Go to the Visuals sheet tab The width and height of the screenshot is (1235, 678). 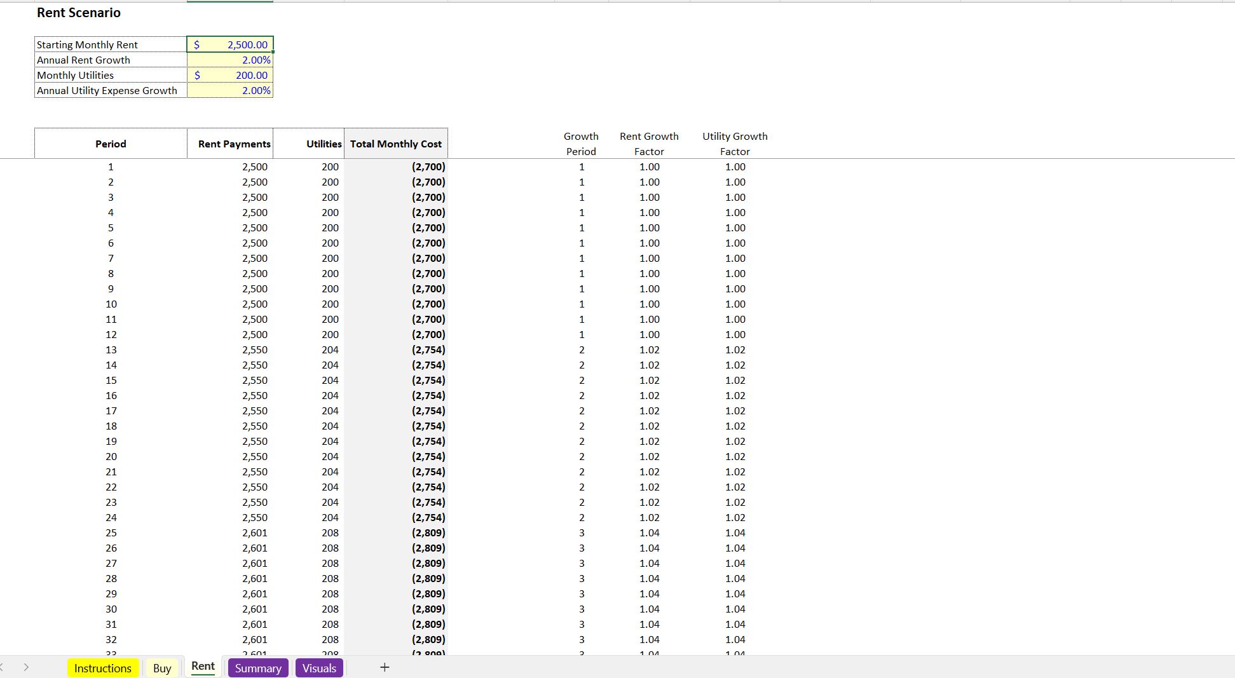pyautogui.click(x=319, y=668)
